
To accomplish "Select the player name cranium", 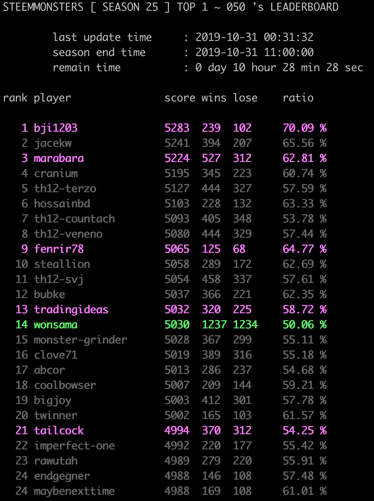I will [x=56, y=173].
